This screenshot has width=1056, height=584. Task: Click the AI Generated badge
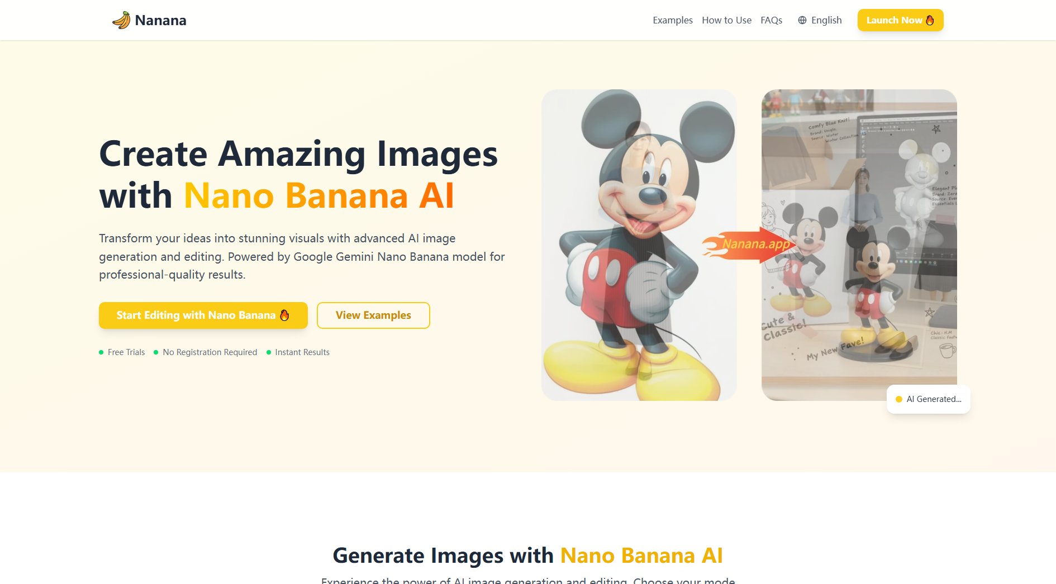[928, 399]
